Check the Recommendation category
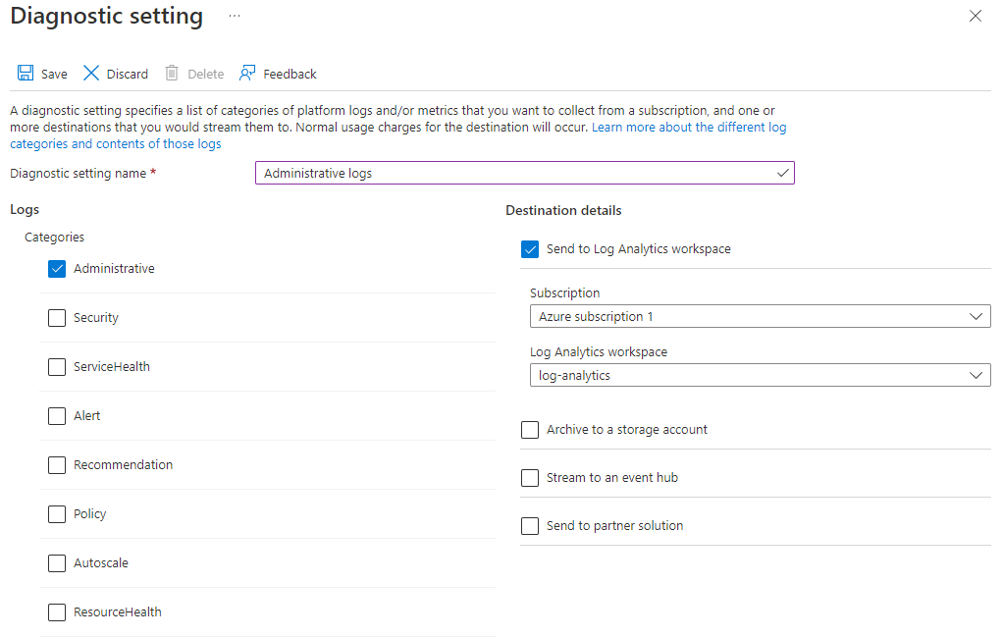 click(x=57, y=464)
